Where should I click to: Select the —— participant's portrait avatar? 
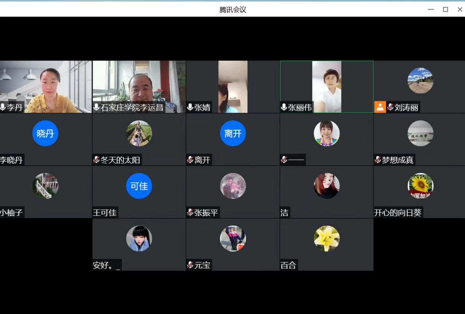pyautogui.click(x=327, y=133)
